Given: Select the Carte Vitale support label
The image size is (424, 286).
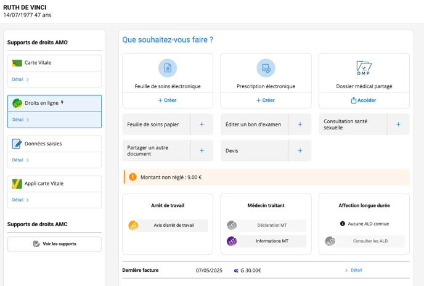Looking at the screenshot, I should tap(38, 63).
